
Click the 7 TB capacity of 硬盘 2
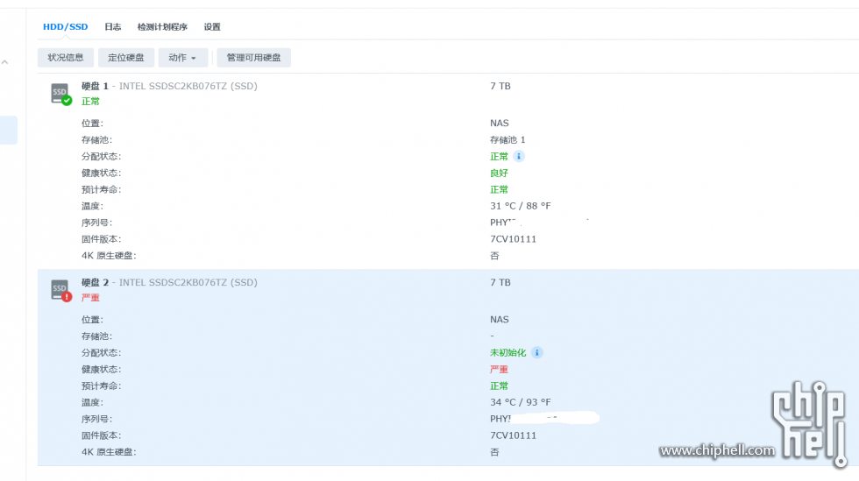tap(500, 283)
